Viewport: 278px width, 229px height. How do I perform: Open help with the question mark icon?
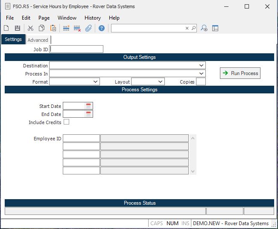[x=102, y=28]
